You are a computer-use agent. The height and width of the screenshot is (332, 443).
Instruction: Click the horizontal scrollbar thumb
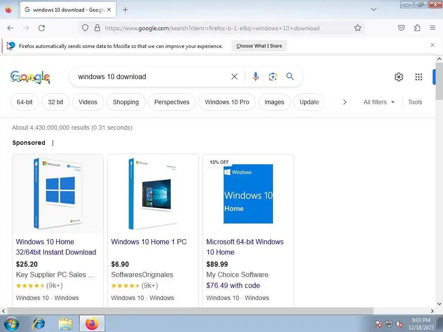[190, 311]
